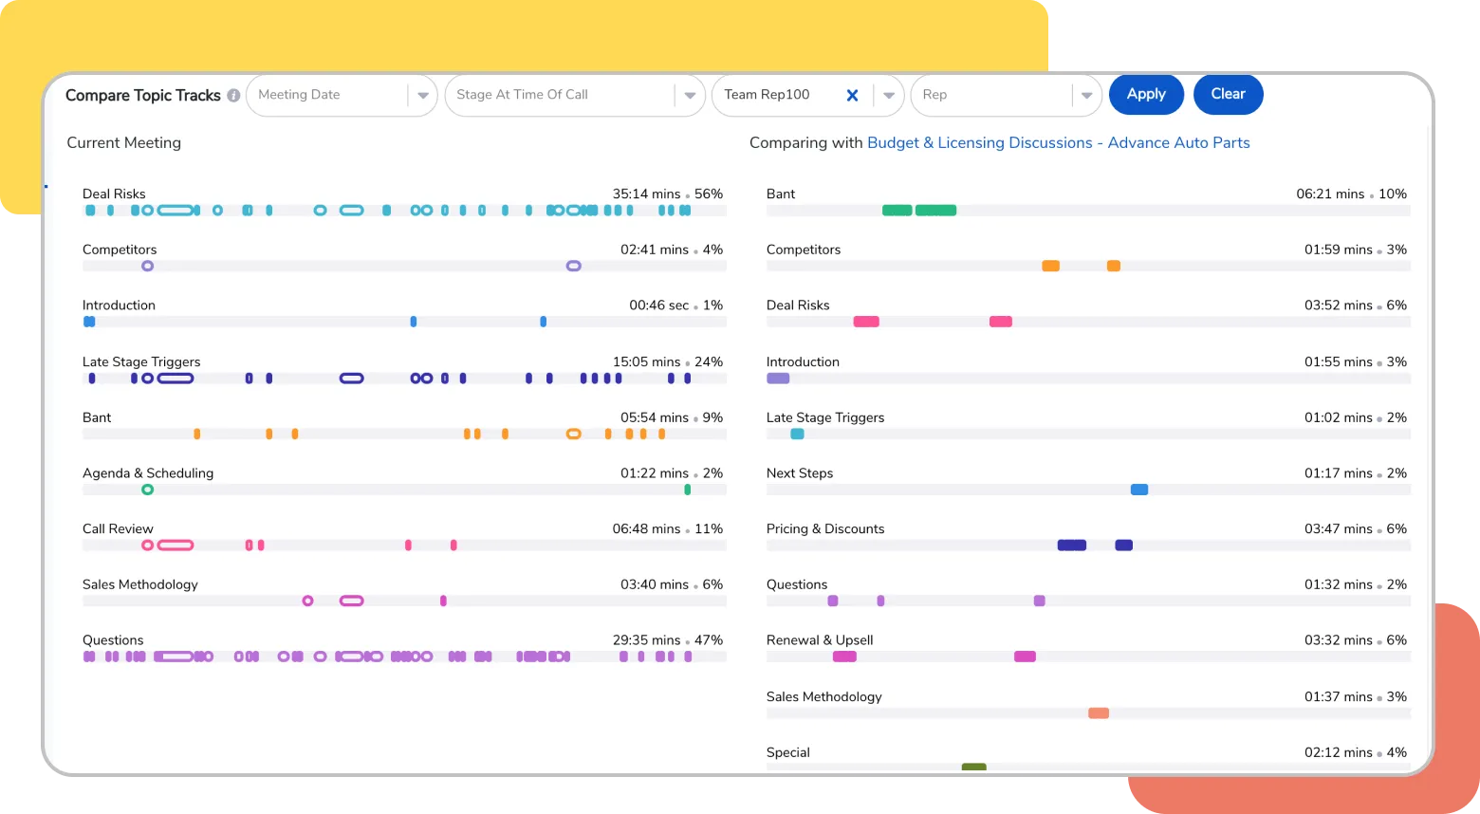Select the Agenda & Scheduling topic label
This screenshot has height=814, width=1480.
click(x=148, y=472)
